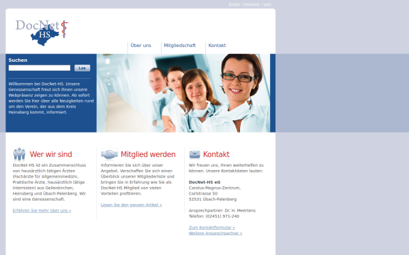Click the Telefon: (02451) 971-240 line
The height and width of the screenshot is (255, 409).
click(x=214, y=216)
